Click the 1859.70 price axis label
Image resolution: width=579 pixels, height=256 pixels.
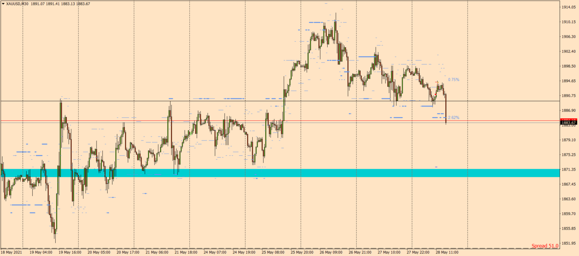(569, 214)
